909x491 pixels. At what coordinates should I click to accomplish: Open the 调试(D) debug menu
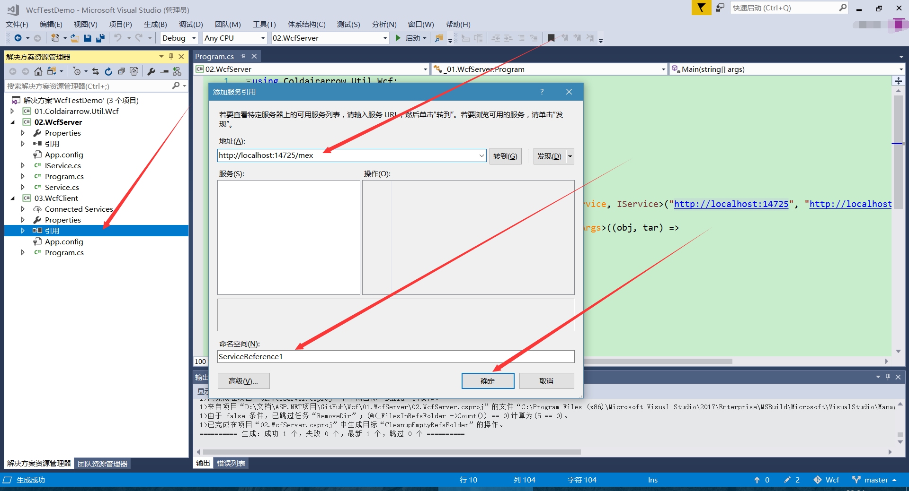pos(191,24)
